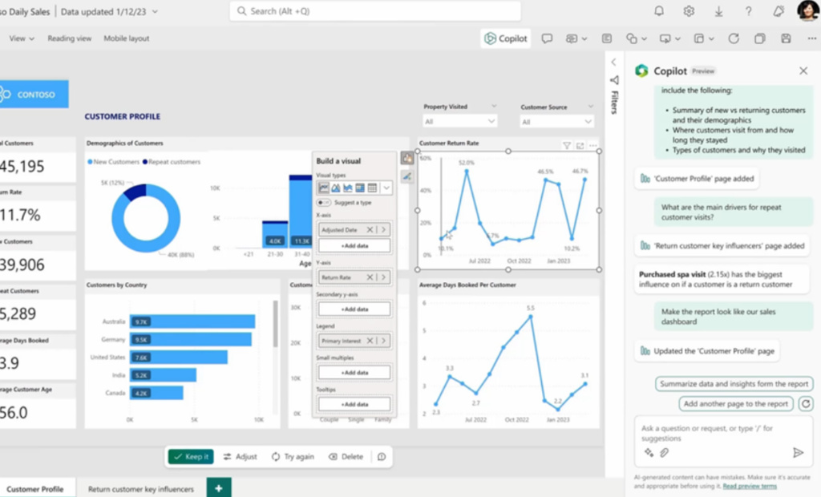Click Add another page to the report
Viewport: 821px width, 497px height.
tap(736, 404)
